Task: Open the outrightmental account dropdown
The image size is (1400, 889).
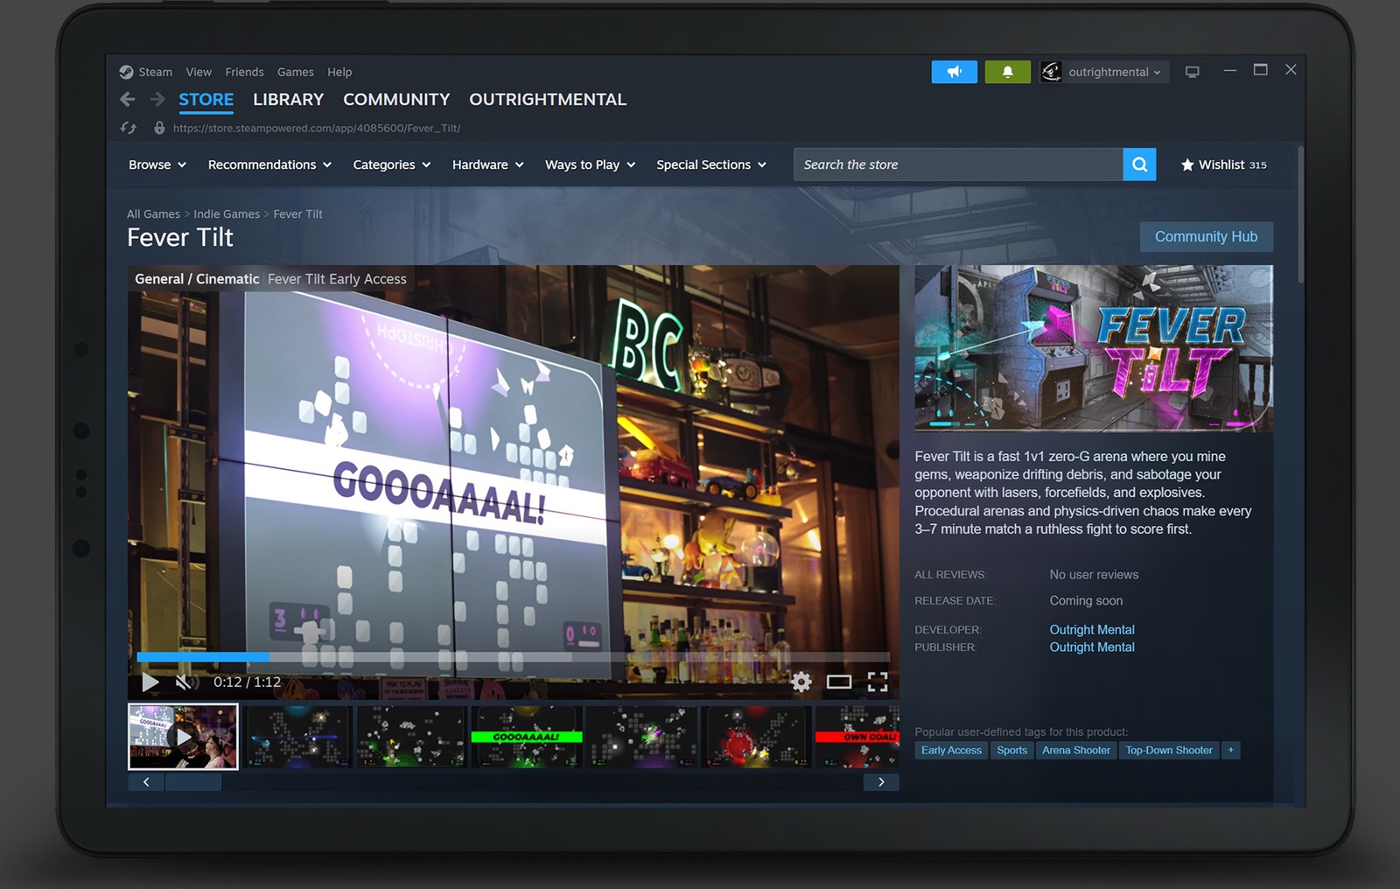Action: 1115,72
